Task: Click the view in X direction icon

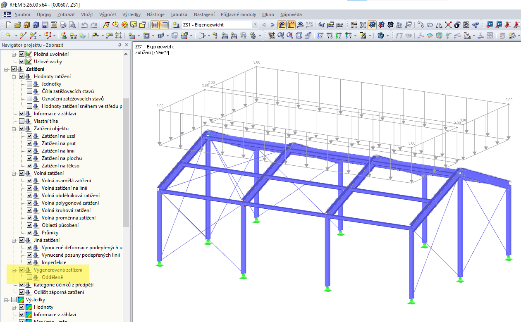Action: tap(320, 36)
